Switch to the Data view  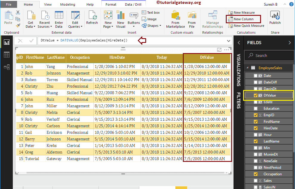click(7, 55)
